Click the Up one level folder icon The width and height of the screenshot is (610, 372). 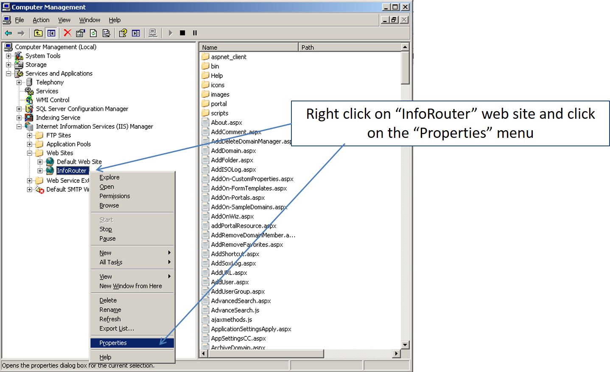(x=38, y=33)
